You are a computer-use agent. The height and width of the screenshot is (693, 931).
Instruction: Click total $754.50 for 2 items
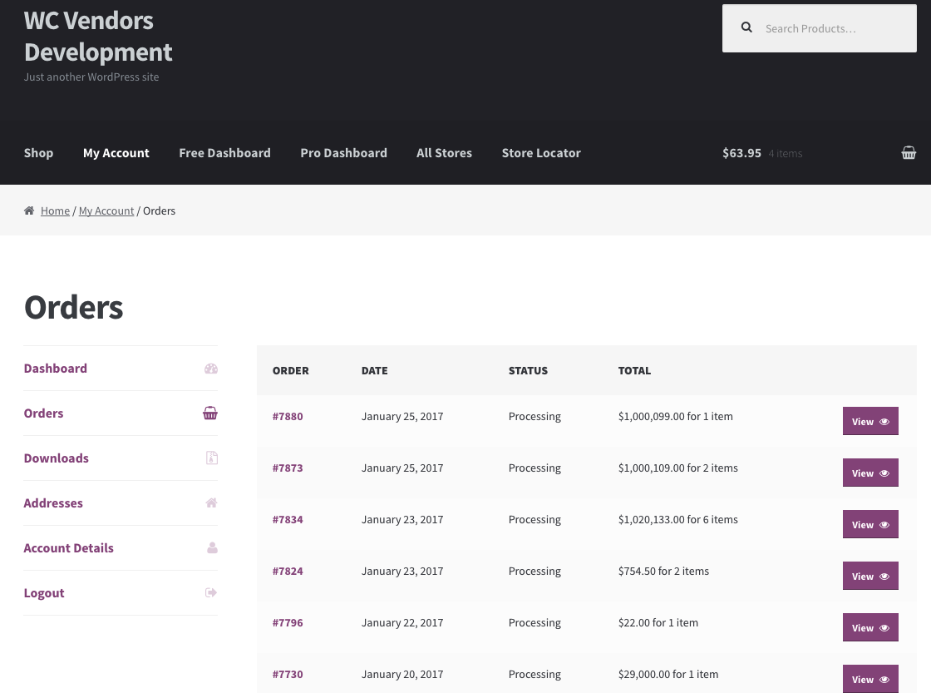tap(664, 572)
